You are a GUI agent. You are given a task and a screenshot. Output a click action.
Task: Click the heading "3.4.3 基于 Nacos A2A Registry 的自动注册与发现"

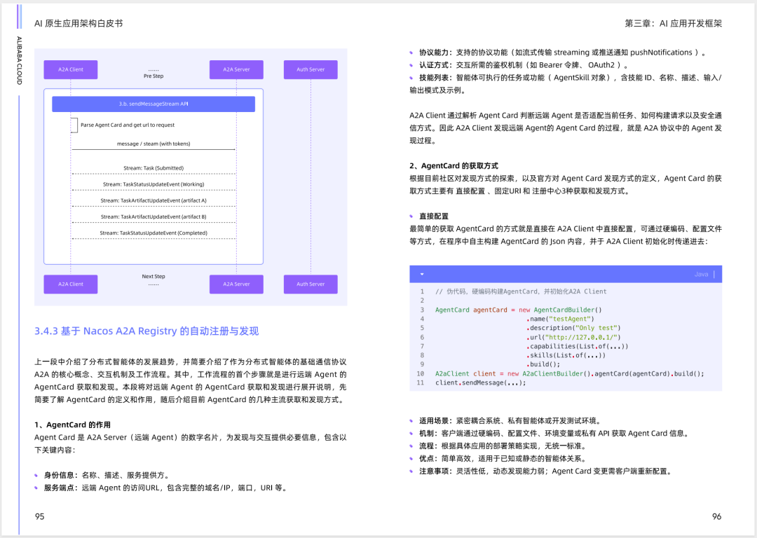(146, 331)
